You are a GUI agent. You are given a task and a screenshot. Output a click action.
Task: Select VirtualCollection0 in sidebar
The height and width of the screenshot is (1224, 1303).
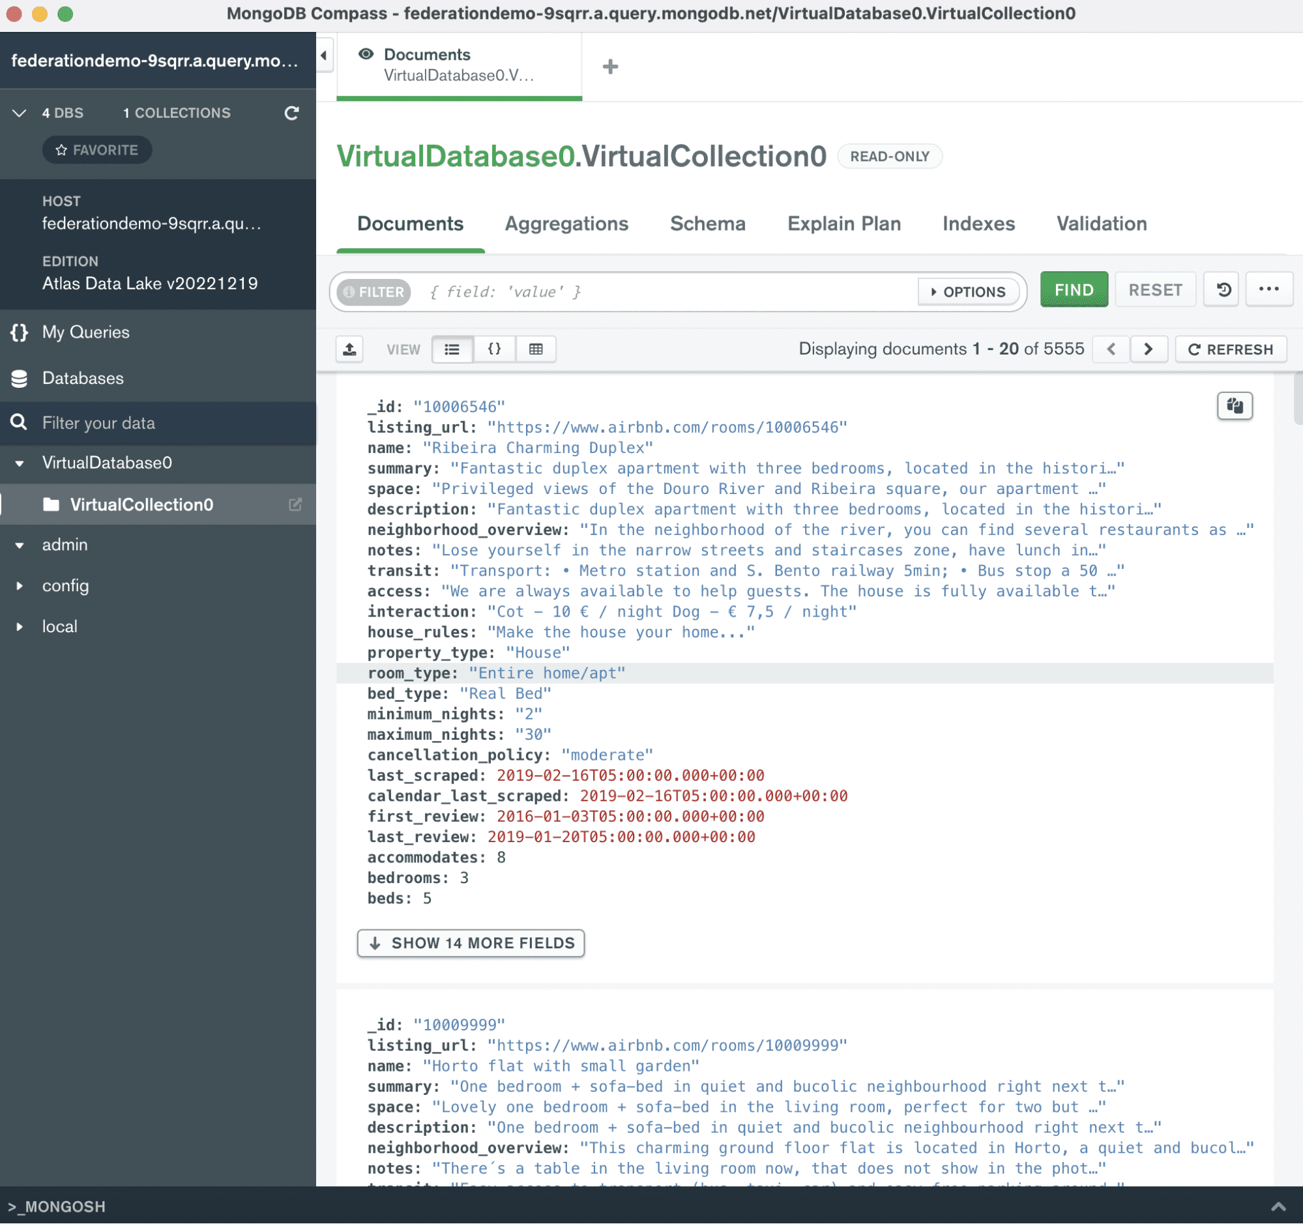(141, 503)
